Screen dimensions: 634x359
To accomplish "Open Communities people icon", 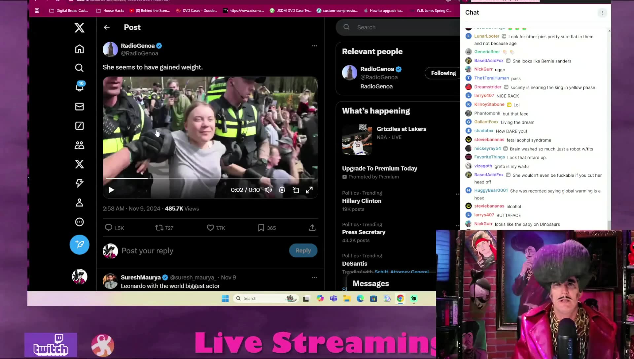I will (79, 145).
